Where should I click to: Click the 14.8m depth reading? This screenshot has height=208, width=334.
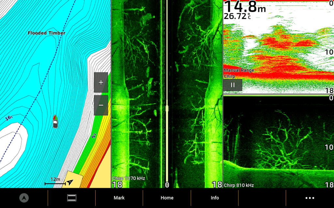point(245,6)
